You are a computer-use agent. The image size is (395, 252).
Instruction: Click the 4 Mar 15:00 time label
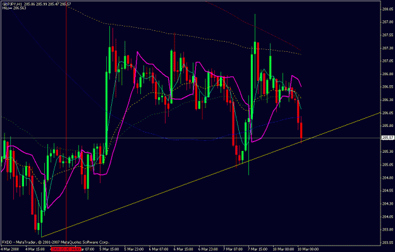35,249
